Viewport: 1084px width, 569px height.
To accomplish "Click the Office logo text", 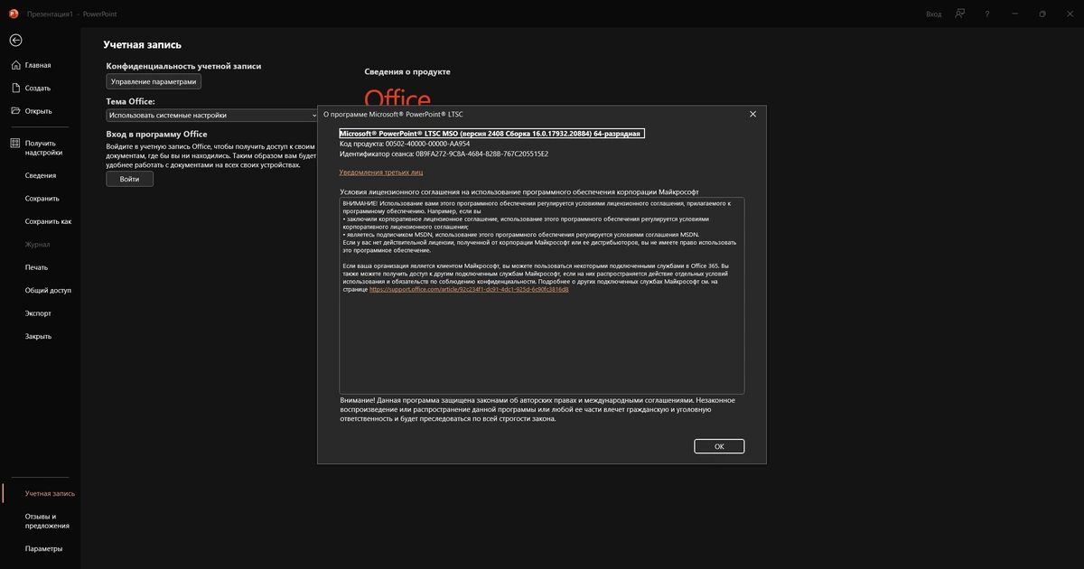I will (x=397, y=98).
